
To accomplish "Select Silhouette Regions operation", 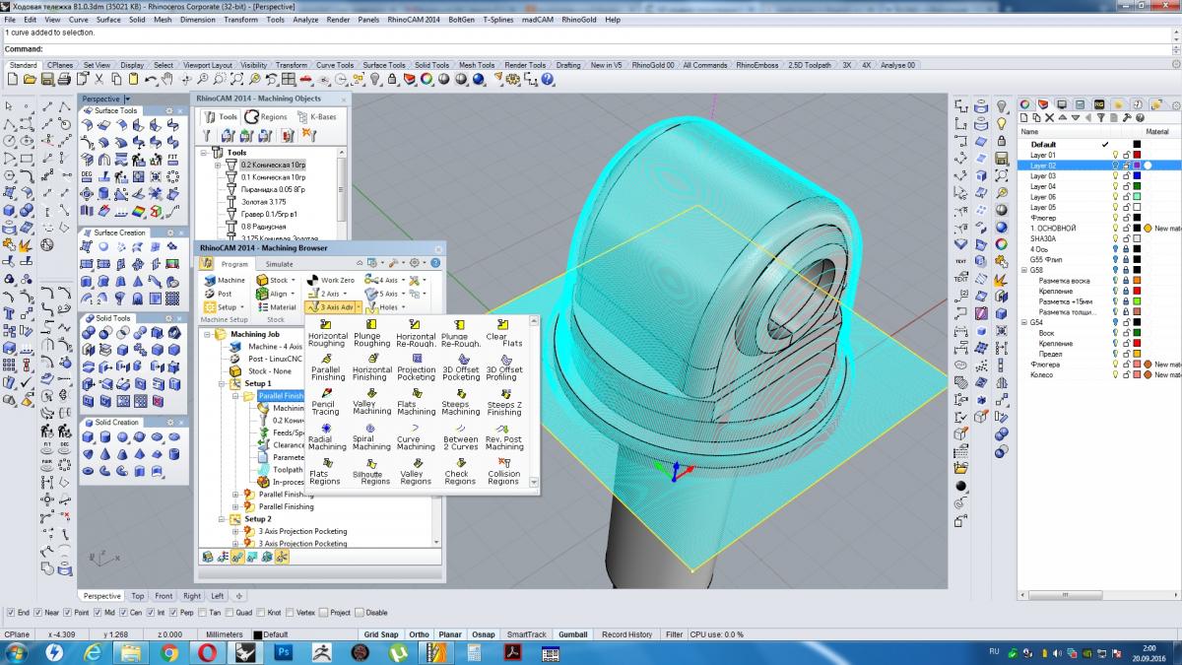I will click(x=371, y=472).
